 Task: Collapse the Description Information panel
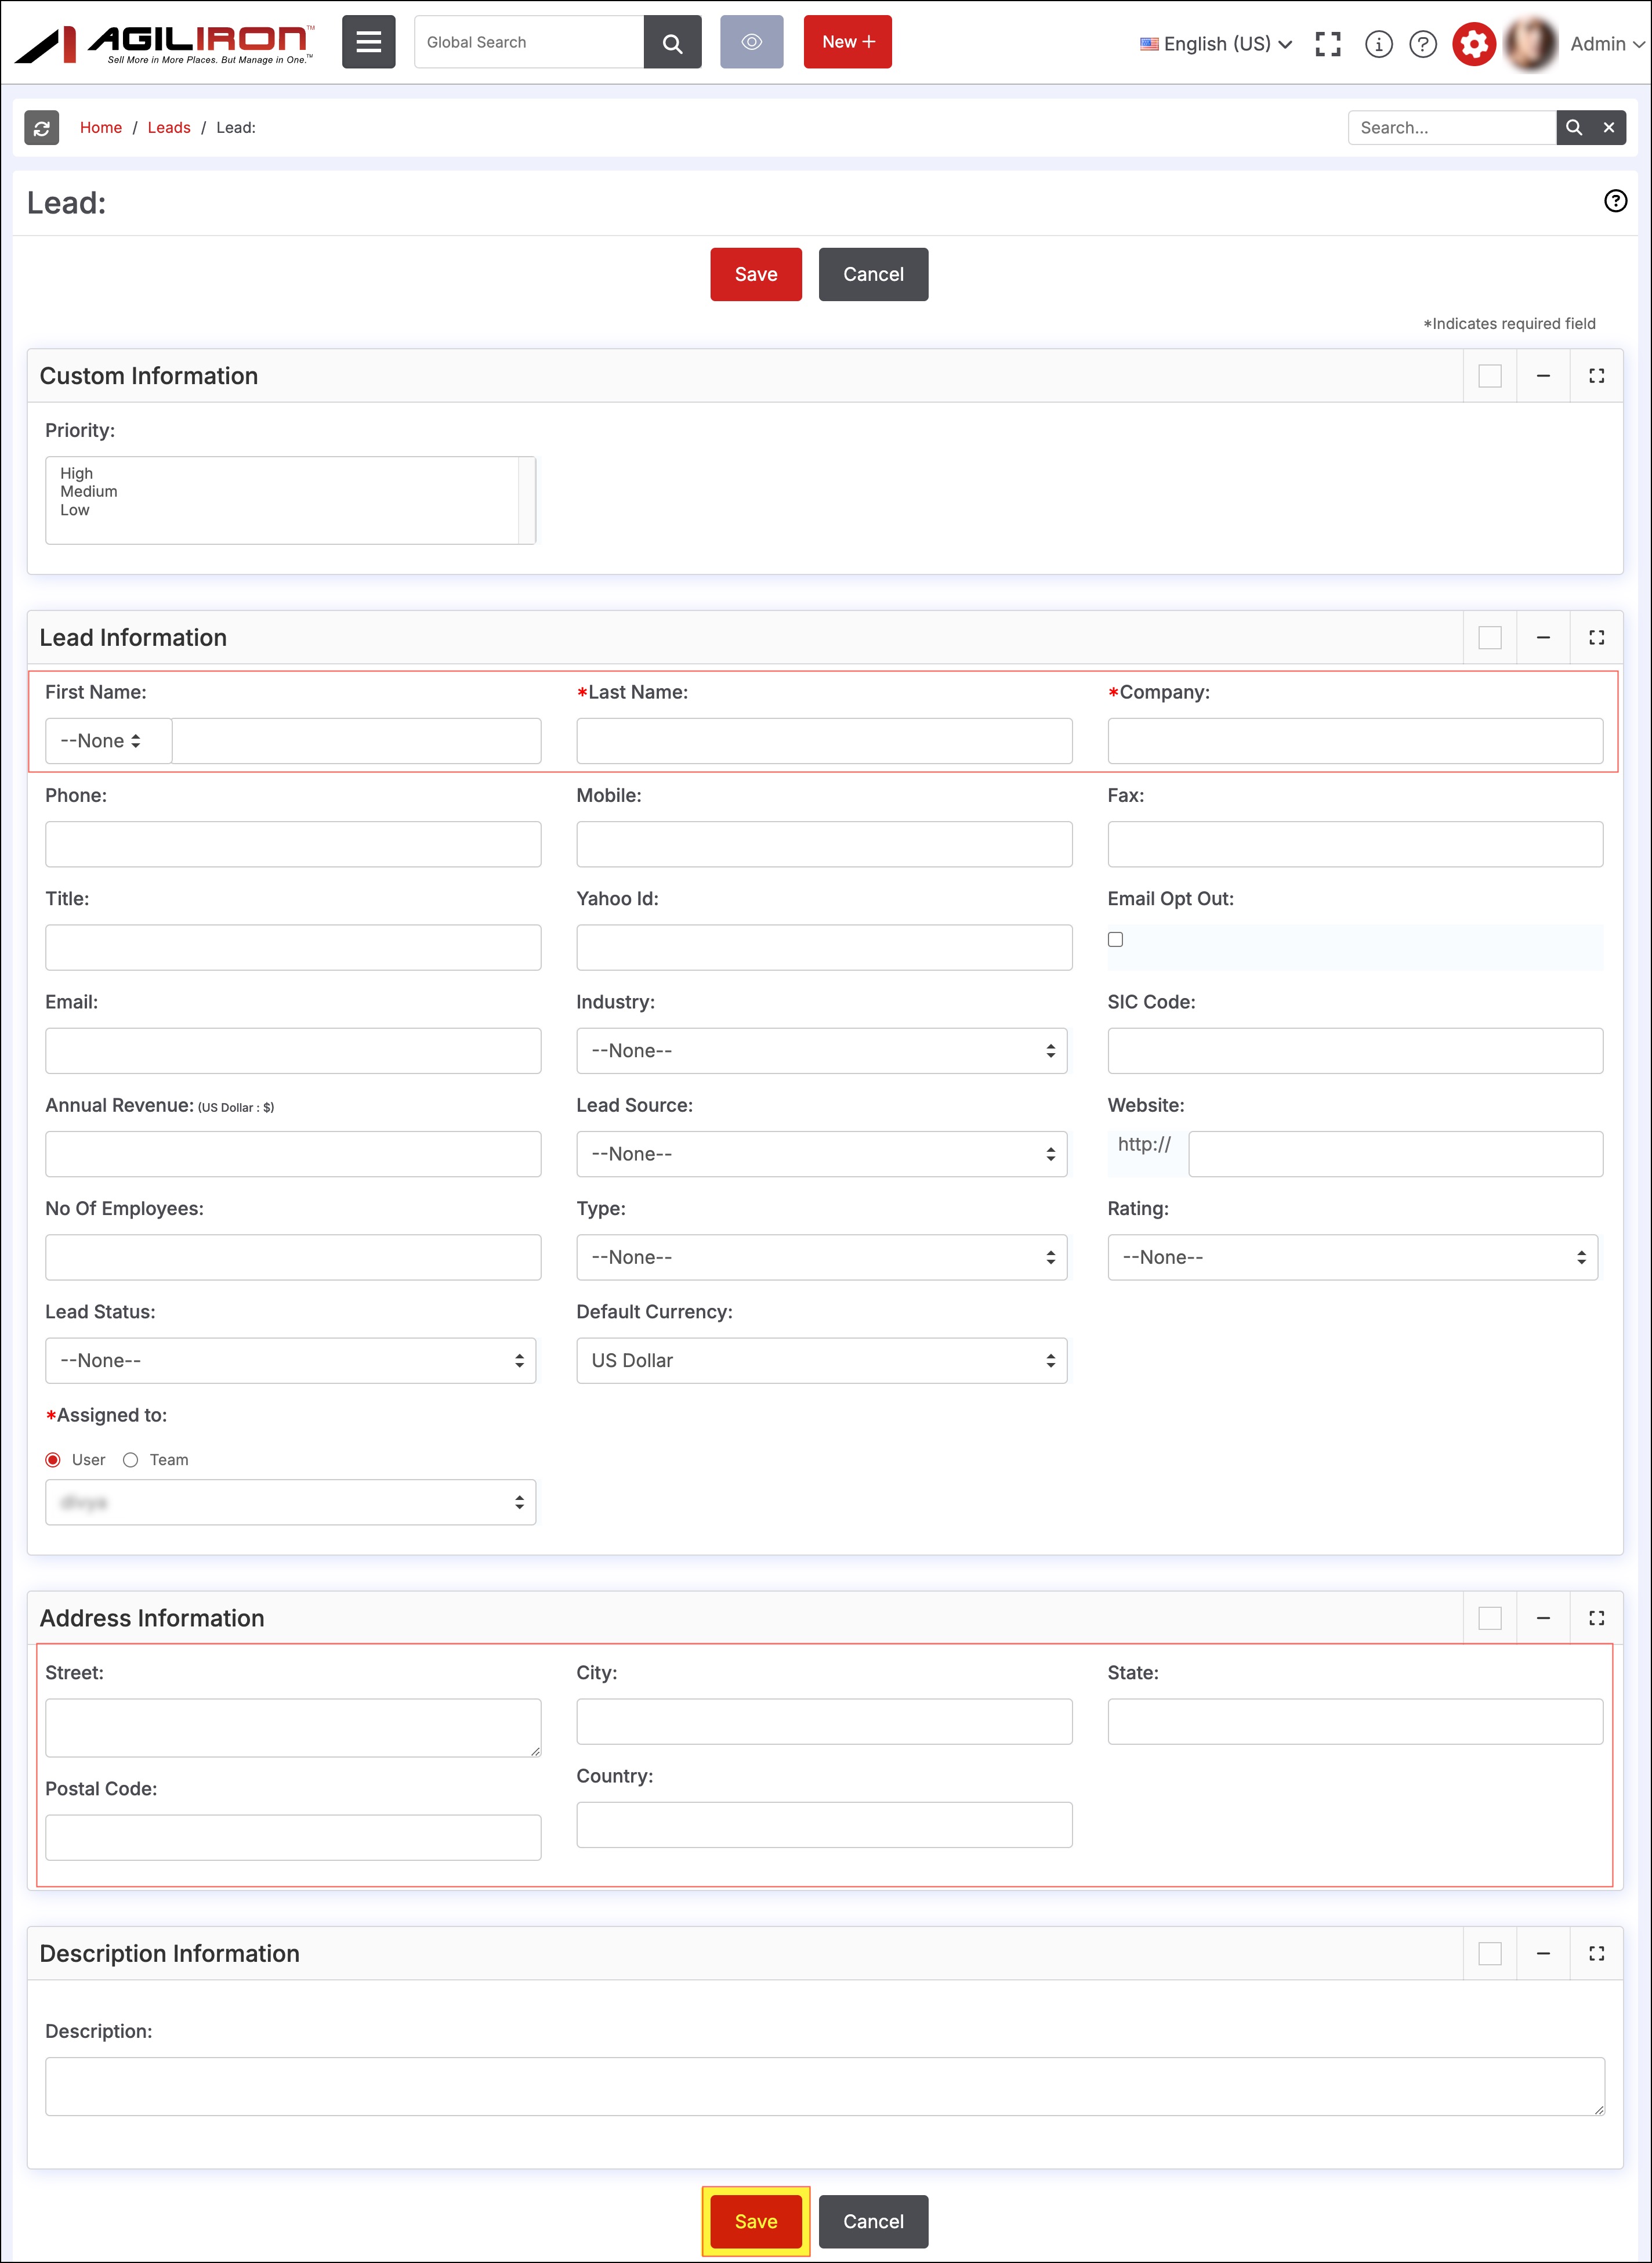point(1543,1953)
